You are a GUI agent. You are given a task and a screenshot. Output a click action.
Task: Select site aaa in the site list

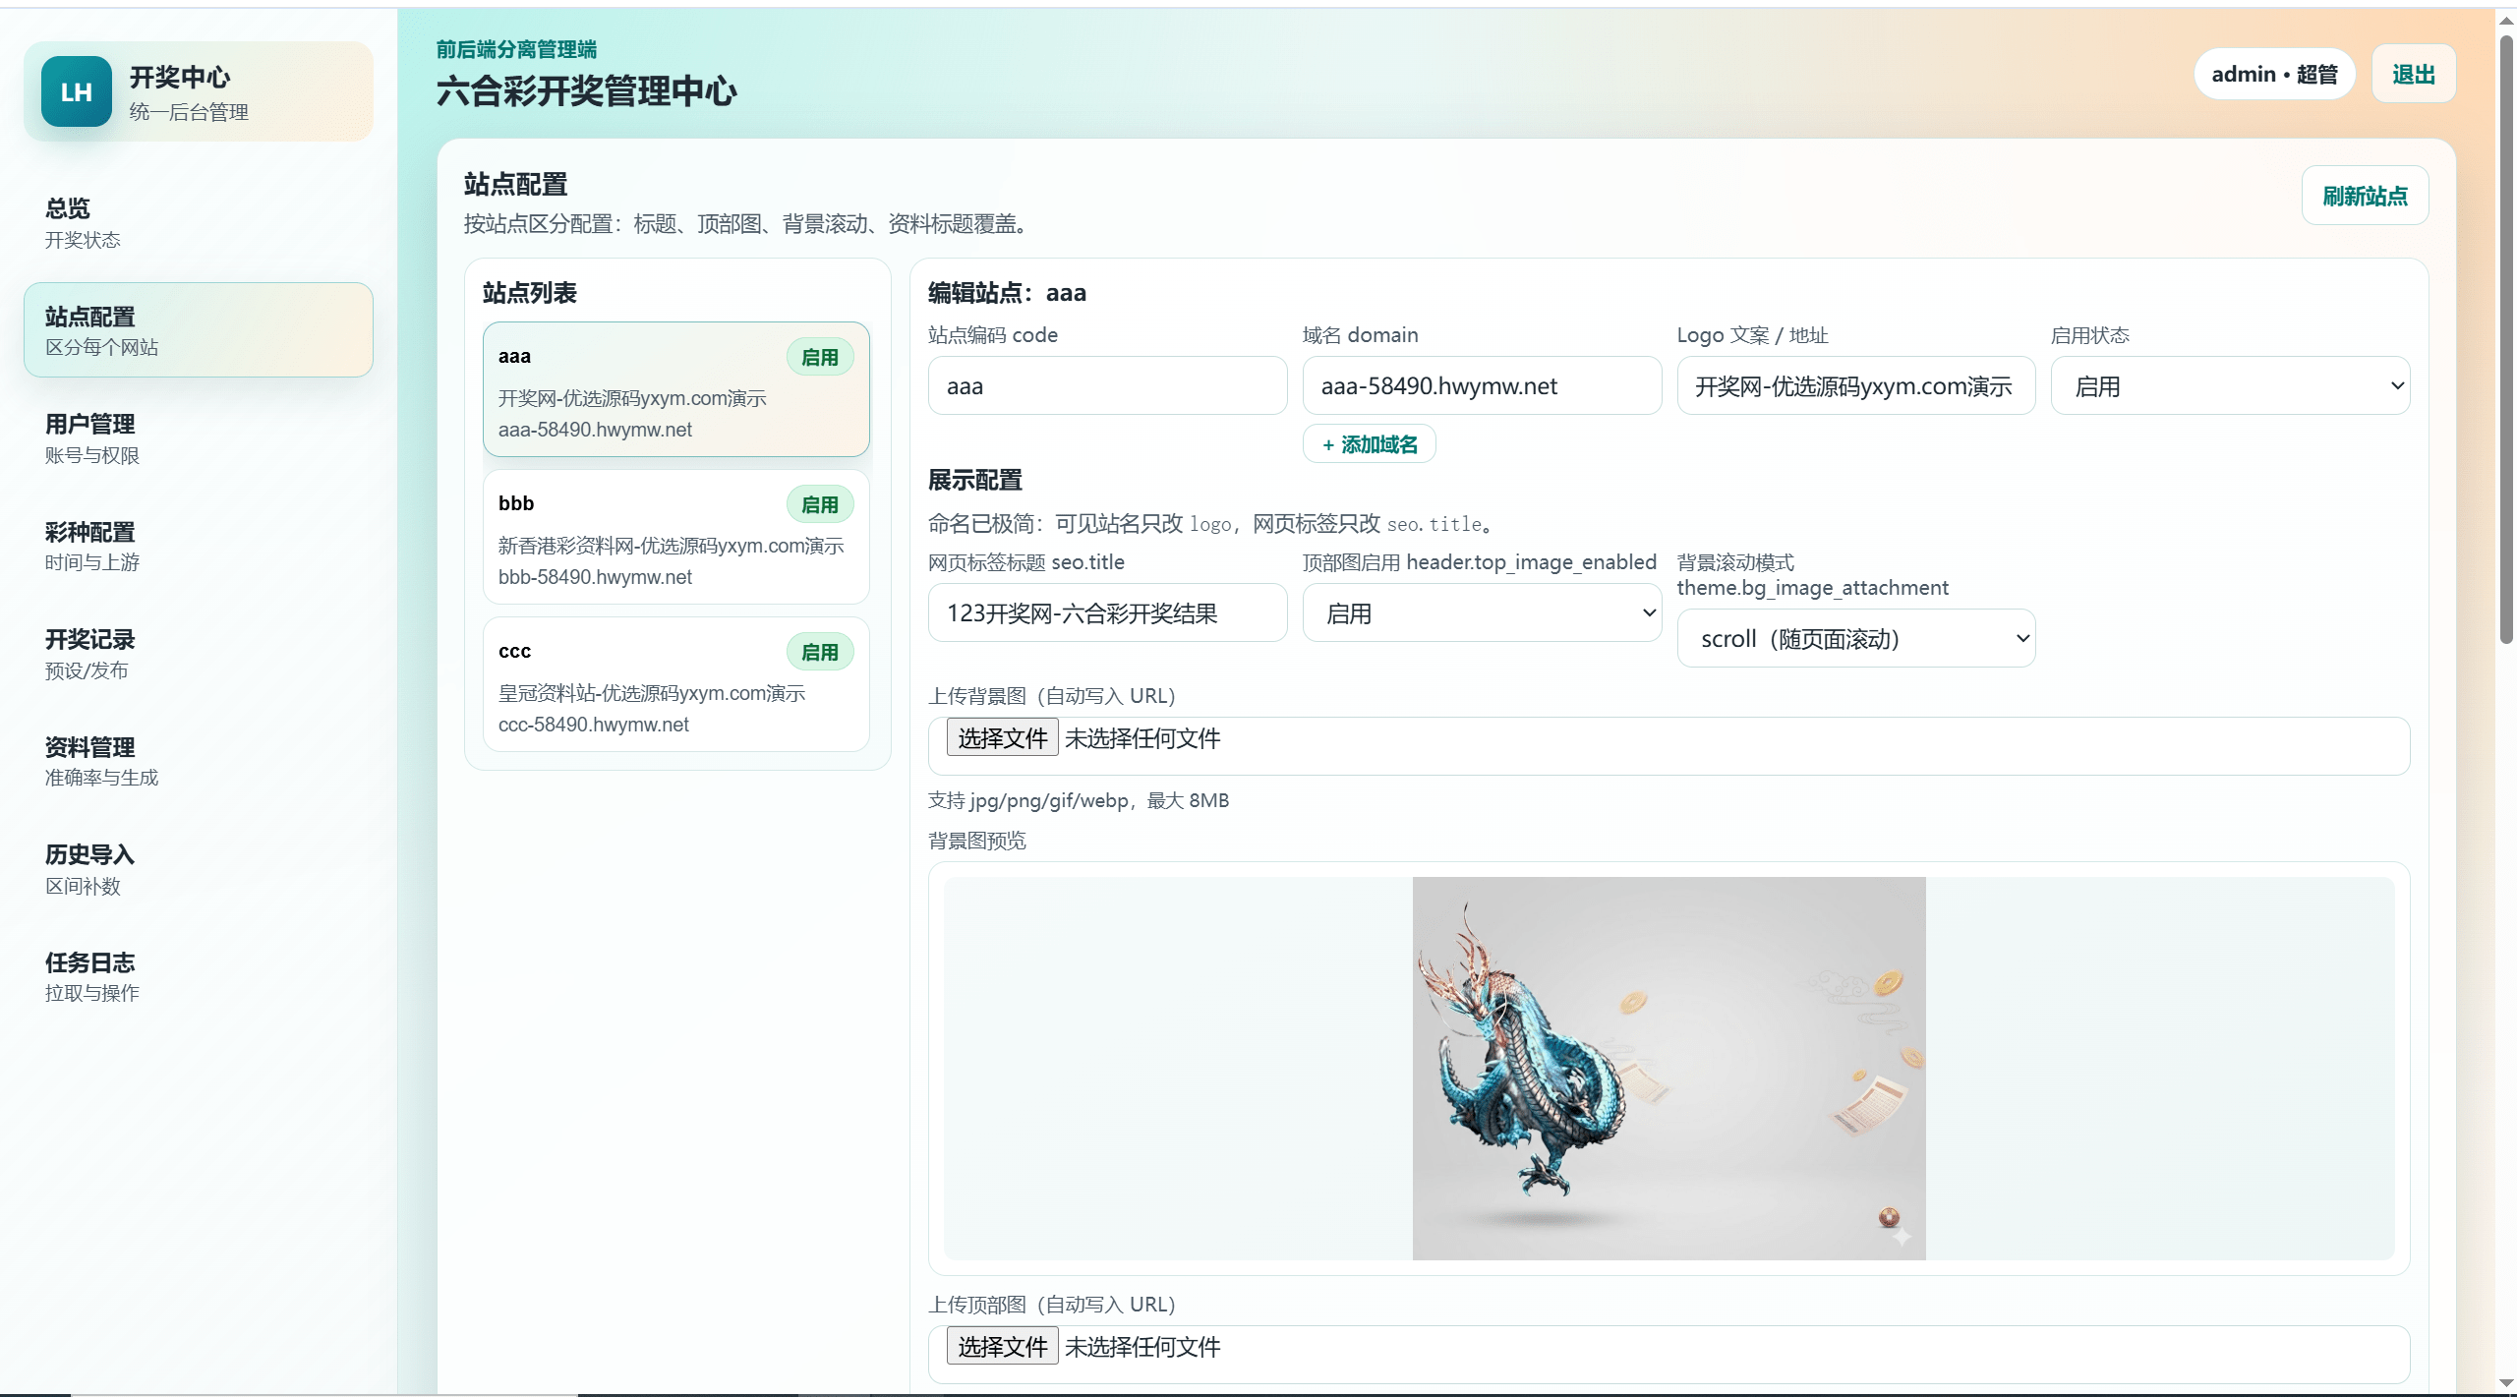point(676,389)
